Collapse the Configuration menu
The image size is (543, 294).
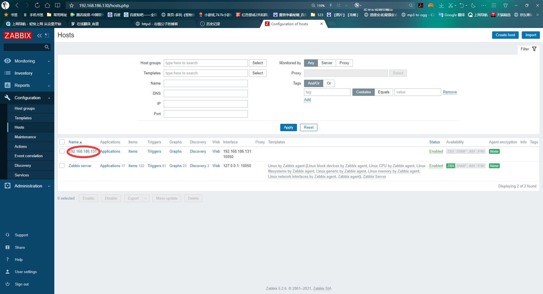[27, 98]
